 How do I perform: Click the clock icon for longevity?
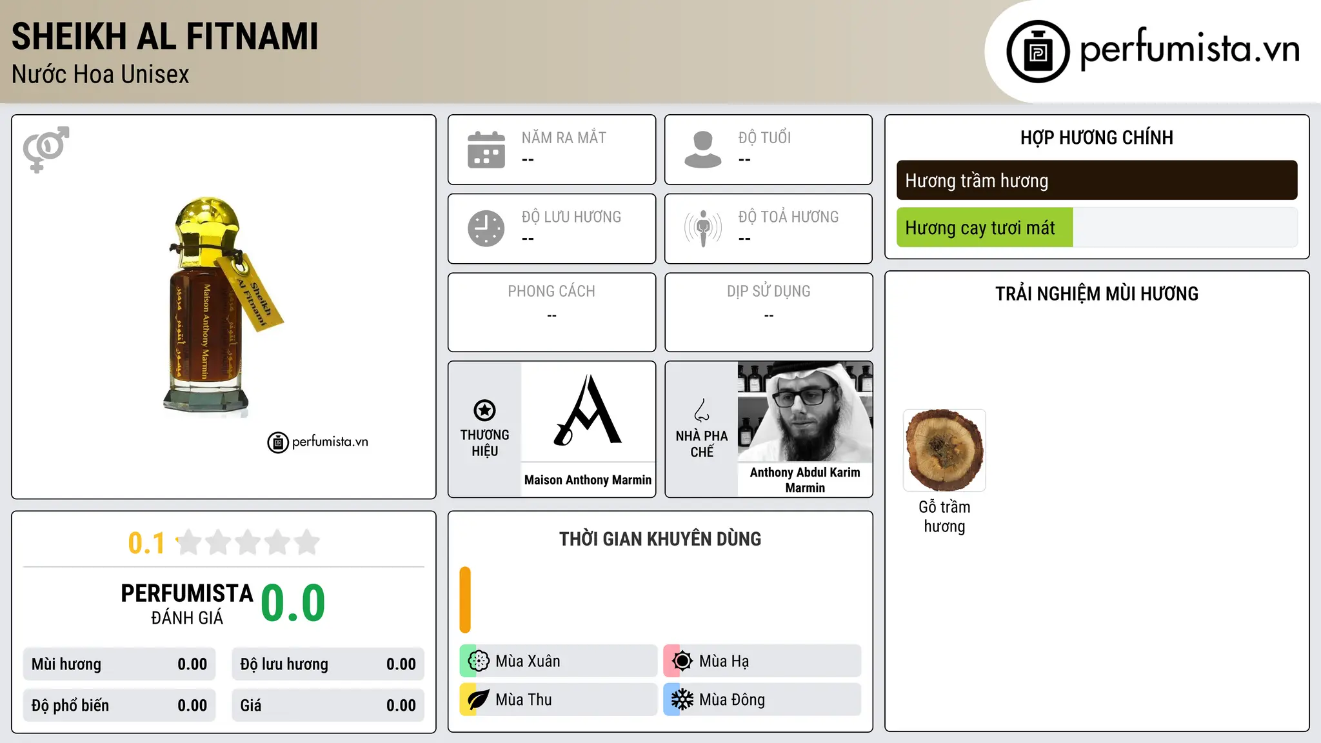(x=486, y=228)
